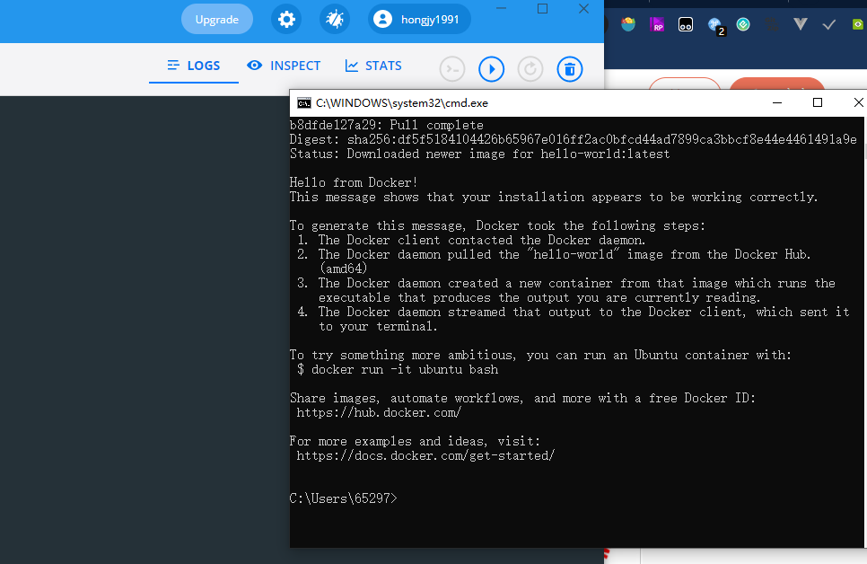Start the container with the play icon
Screen dimensions: 867x564
tap(491, 69)
